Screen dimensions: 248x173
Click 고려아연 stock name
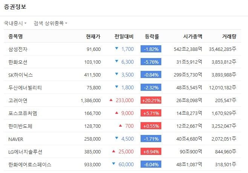click(x=18, y=100)
